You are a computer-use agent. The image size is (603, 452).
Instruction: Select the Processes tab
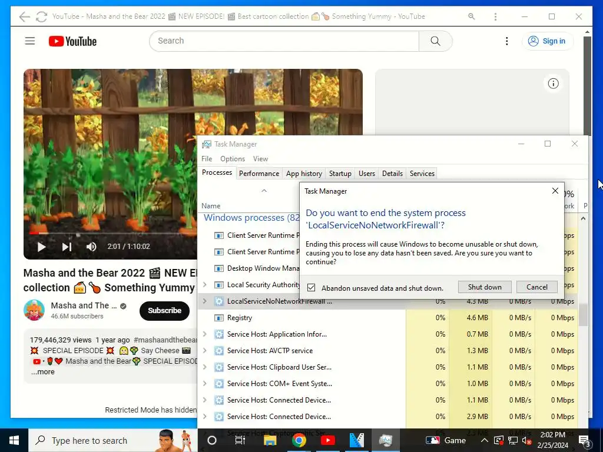click(x=217, y=172)
